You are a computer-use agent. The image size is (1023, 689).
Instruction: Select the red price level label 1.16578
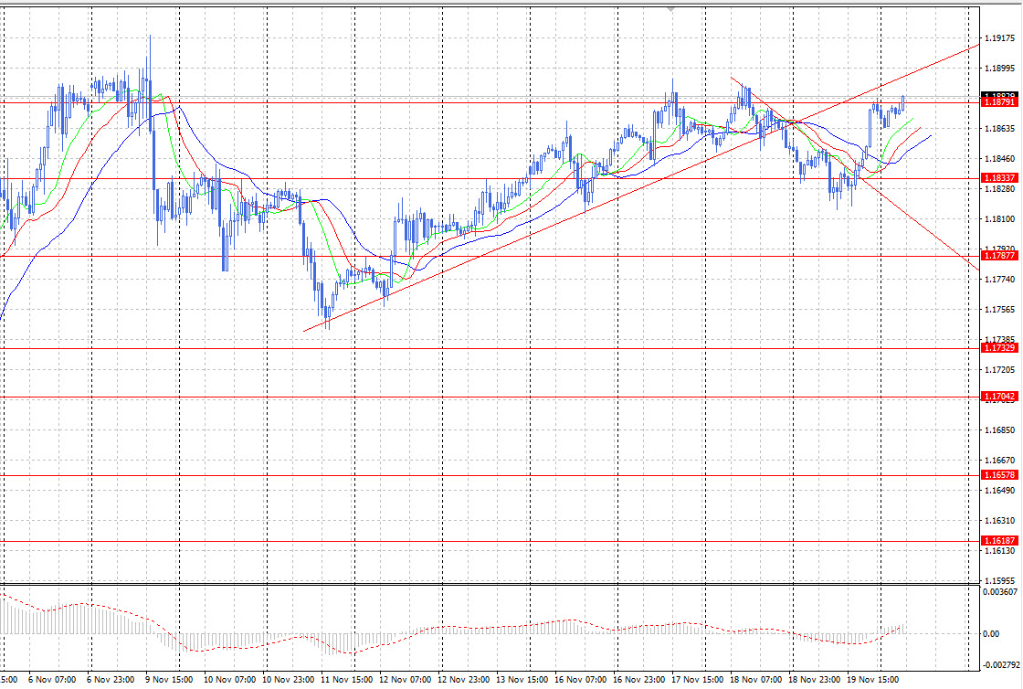[x=999, y=475]
